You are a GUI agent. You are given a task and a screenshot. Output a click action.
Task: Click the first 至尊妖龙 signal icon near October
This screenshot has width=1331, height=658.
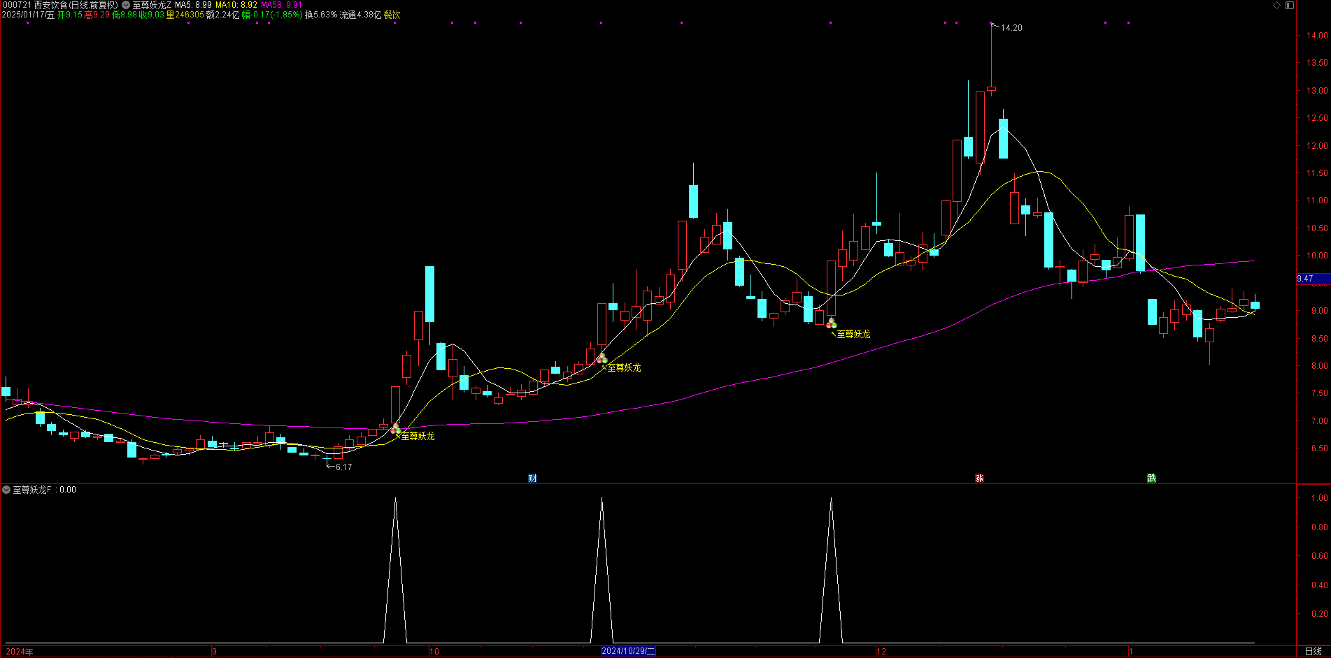pyautogui.click(x=396, y=428)
